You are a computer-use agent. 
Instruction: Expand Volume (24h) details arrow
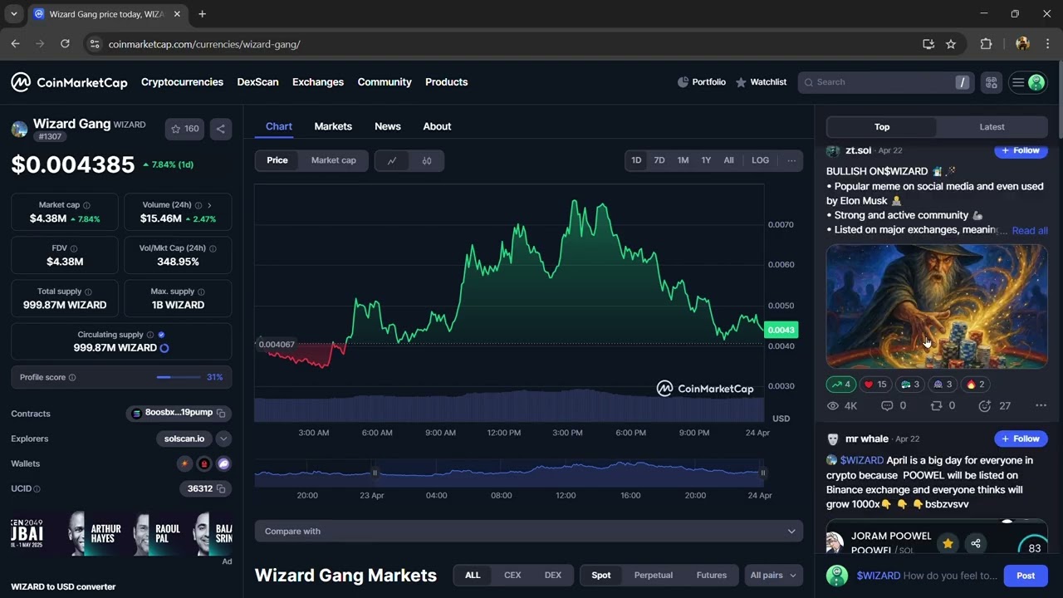point(209,205)
